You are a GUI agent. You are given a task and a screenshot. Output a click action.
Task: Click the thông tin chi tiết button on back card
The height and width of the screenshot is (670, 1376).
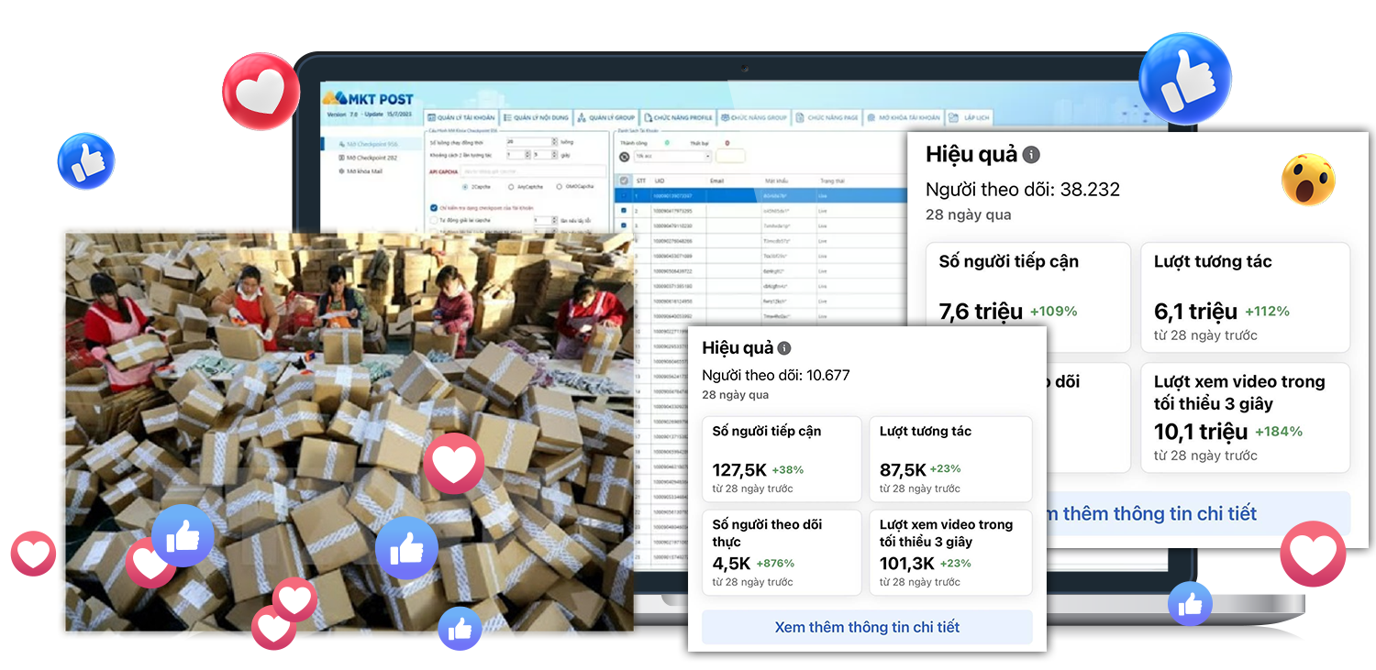[x=1198, y=513]
